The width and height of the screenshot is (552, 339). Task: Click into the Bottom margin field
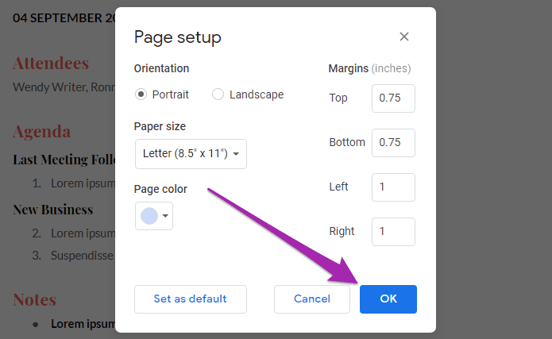393,143
